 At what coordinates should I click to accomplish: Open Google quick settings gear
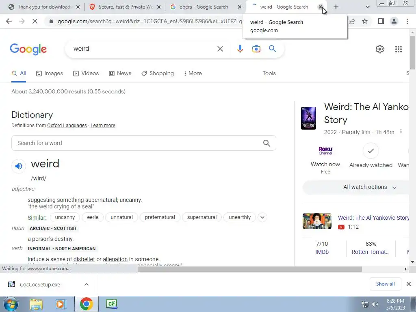pos(380,49)
